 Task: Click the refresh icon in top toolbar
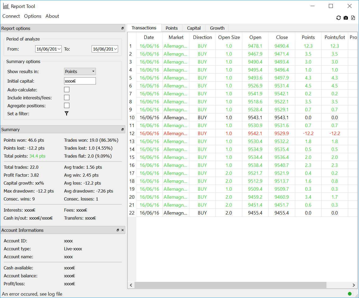point(338,18)
